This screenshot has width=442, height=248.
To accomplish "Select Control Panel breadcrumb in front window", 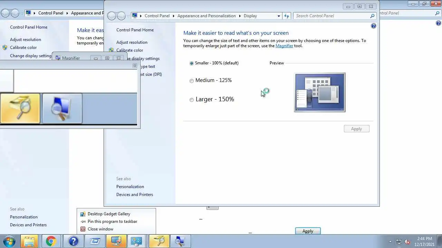I will tap(157, 16).
